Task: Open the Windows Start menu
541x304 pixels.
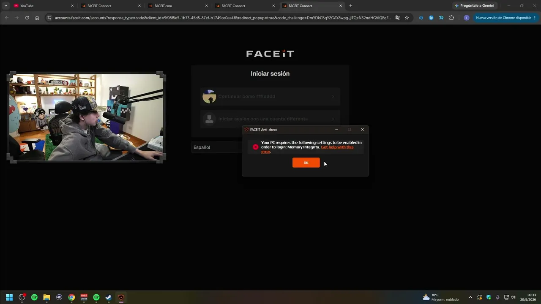Action: (x=9, y=297)
